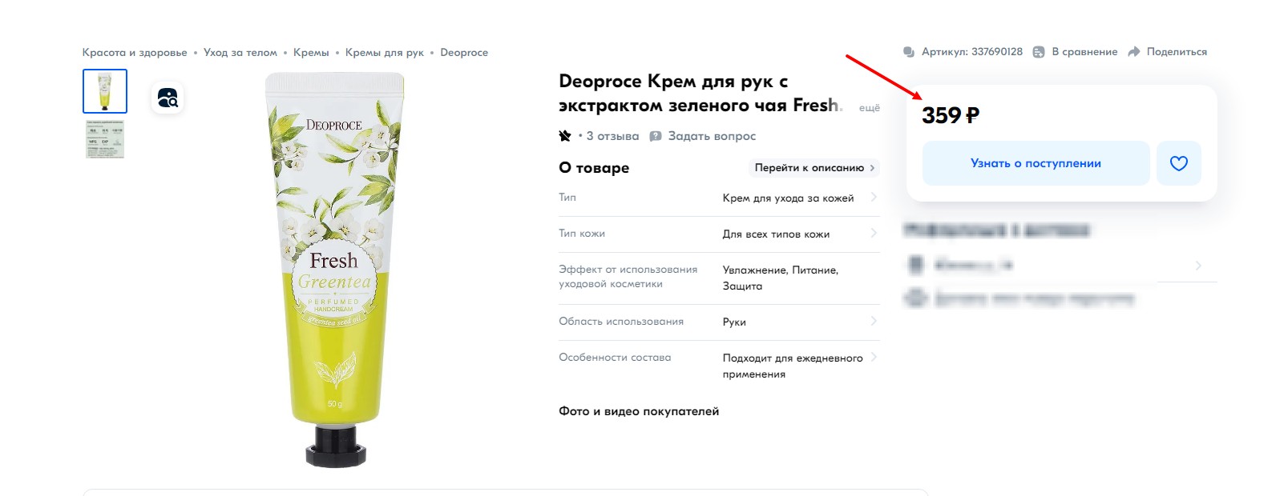Click the share arrow icon
This screenshot has height=496, width=1288.
1134,52
